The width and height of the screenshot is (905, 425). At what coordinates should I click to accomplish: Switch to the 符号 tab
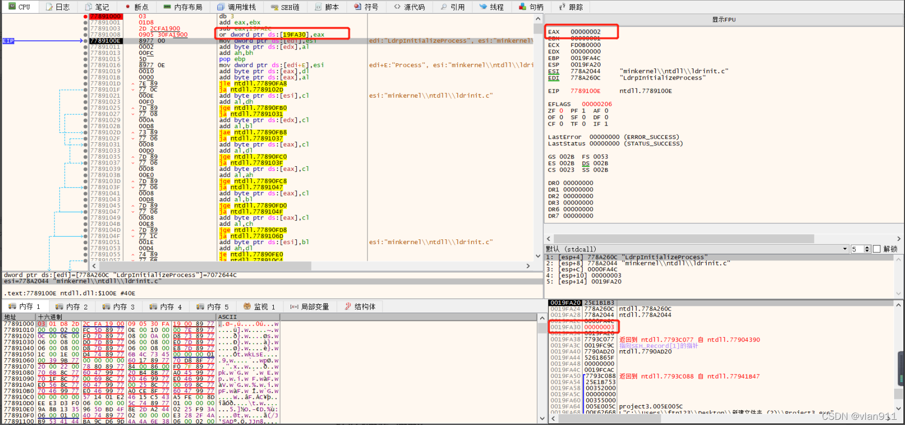[366, 7]
